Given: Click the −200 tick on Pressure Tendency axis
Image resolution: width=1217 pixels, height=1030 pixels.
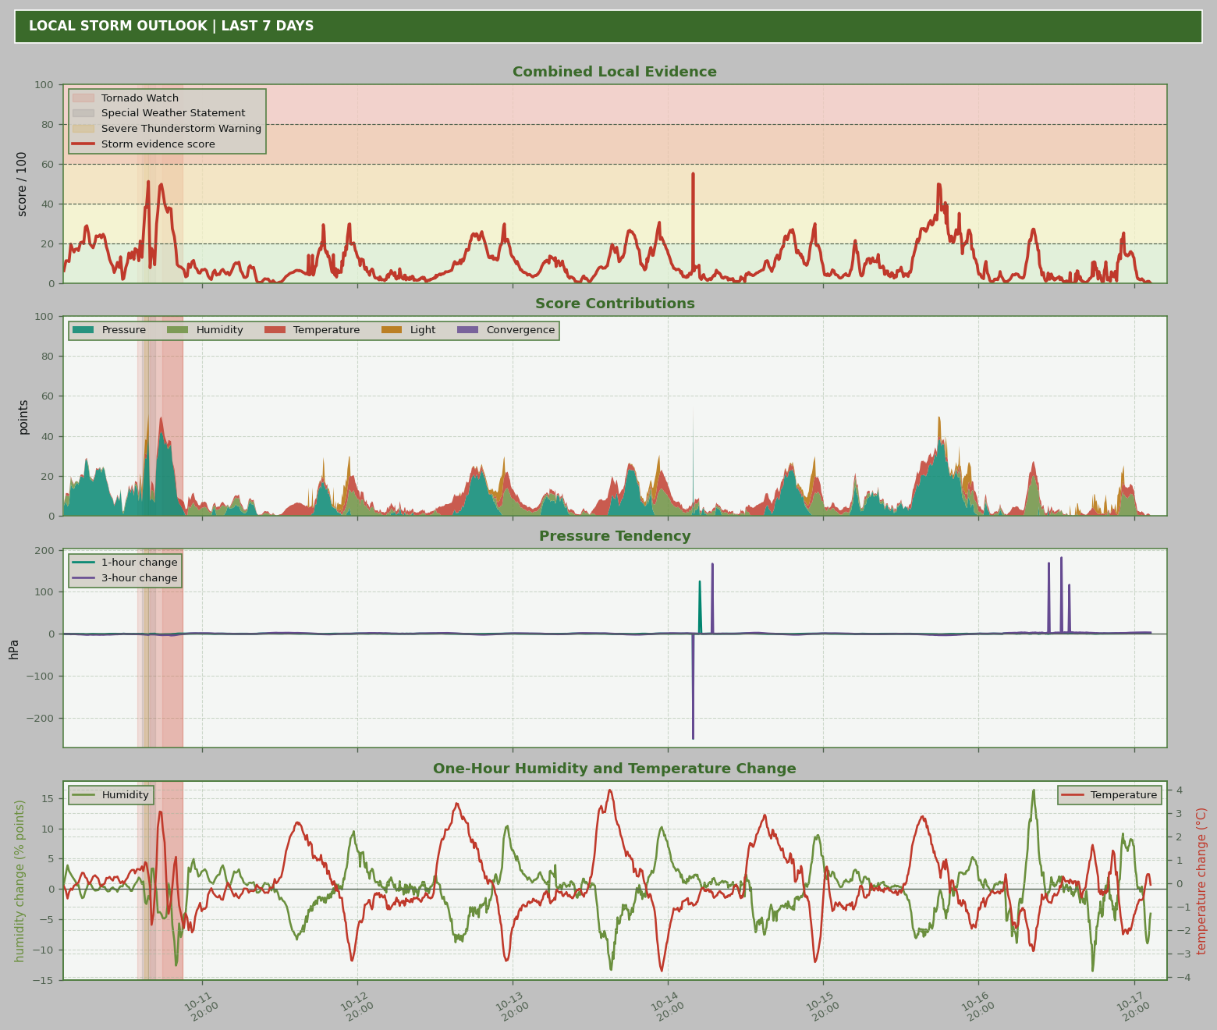Looking at the screenshot, I should pos(41,718).
